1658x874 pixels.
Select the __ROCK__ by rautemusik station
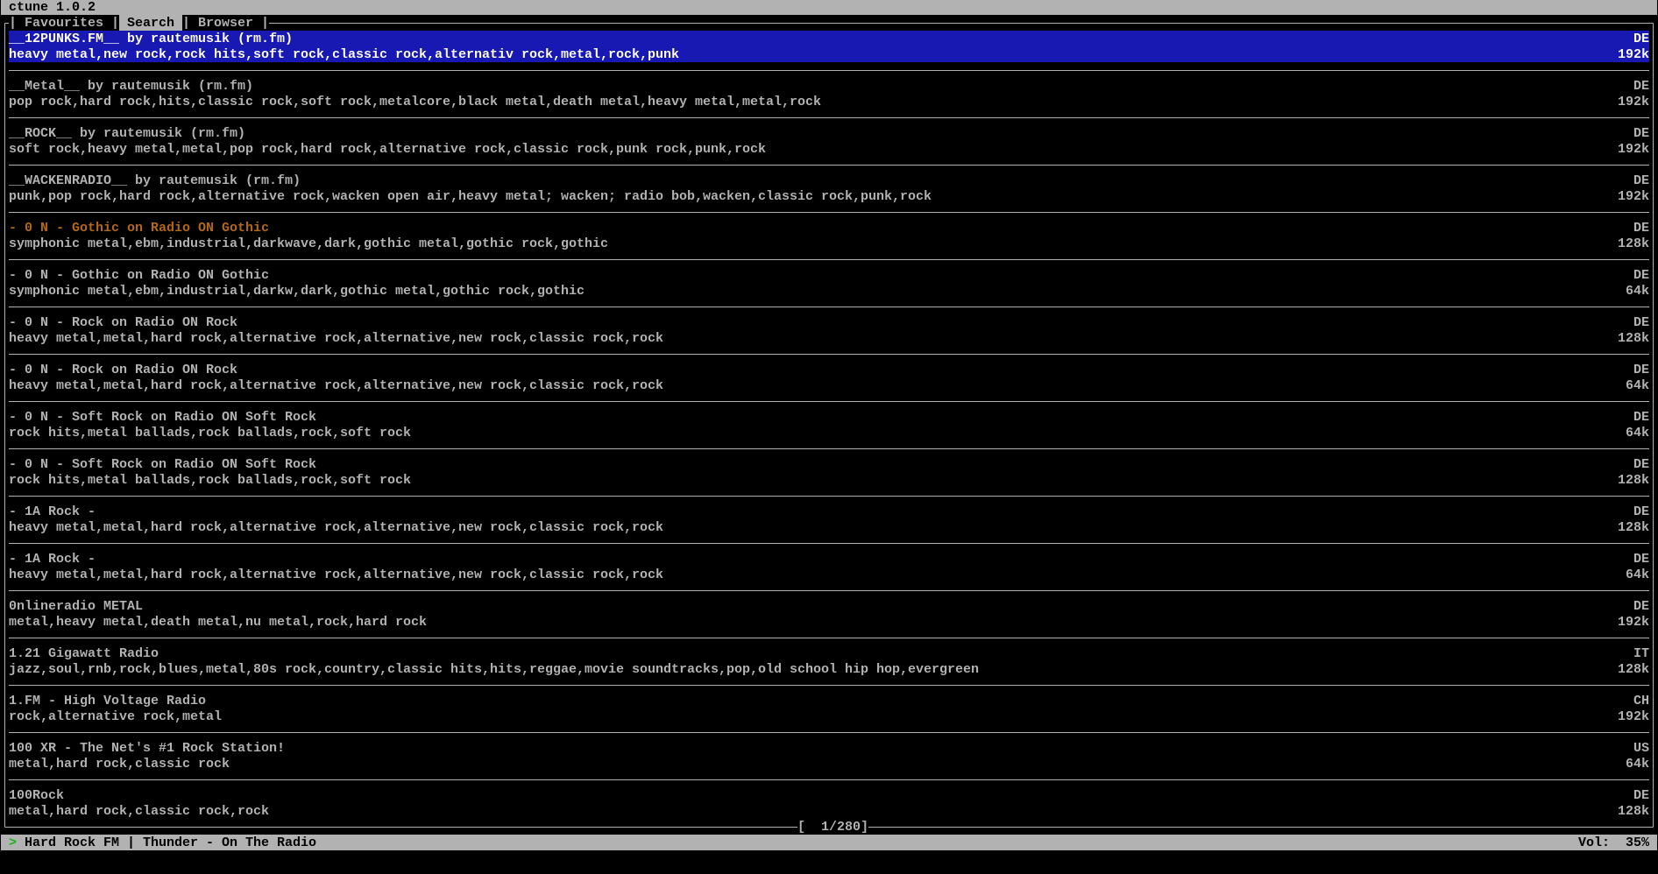click(828, 141)
